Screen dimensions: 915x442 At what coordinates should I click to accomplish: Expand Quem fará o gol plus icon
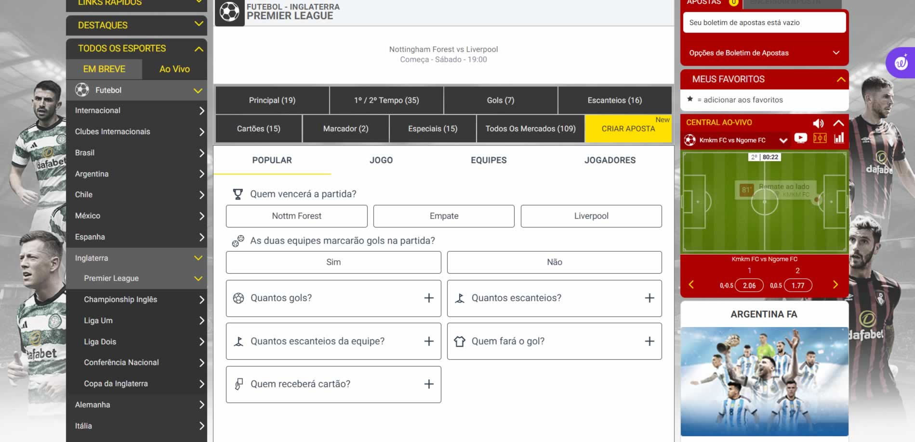click(650, 341)
